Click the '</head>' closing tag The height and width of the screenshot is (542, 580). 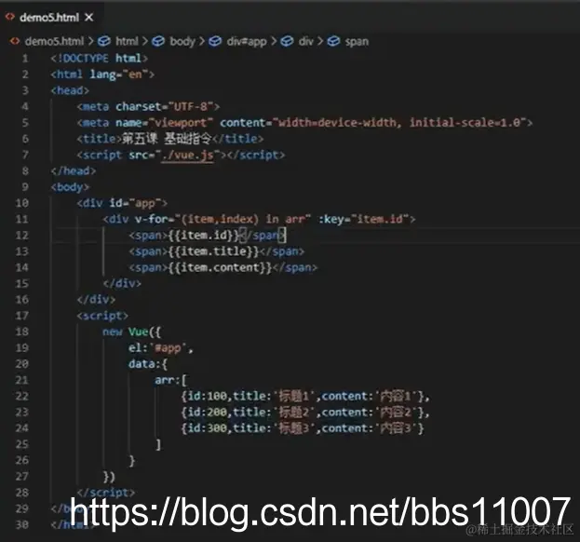tap(74, 171)
